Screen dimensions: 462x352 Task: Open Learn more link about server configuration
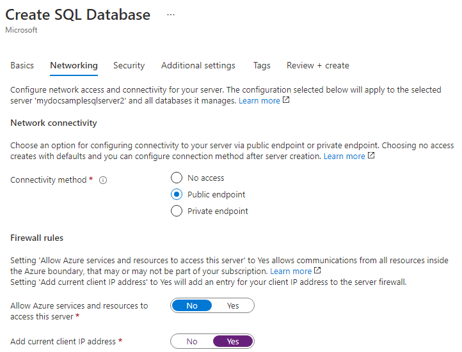point(259,101)
